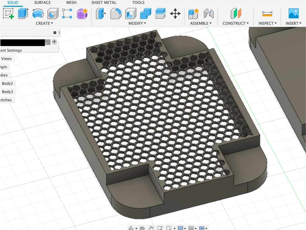306x230 pixels.
Task: Collapse the browser panel with minus button
Action: click(x=55, y=33)
